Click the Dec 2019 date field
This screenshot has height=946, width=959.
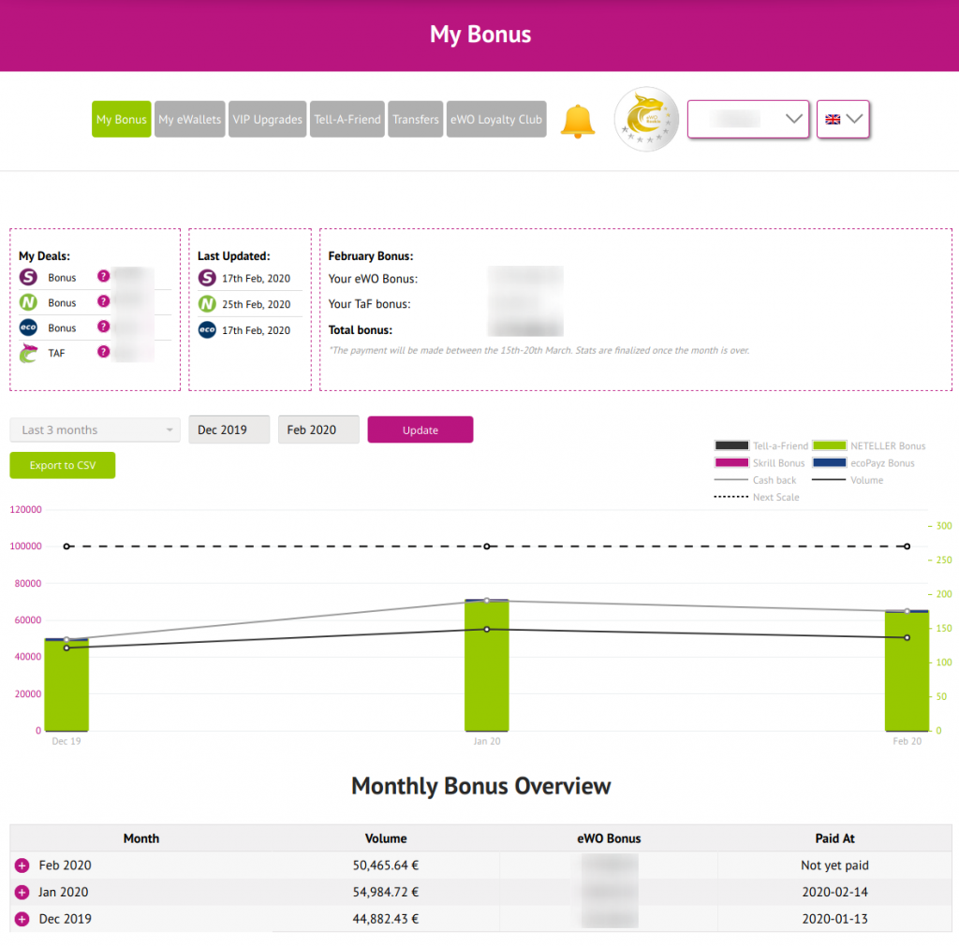(229, 429)
